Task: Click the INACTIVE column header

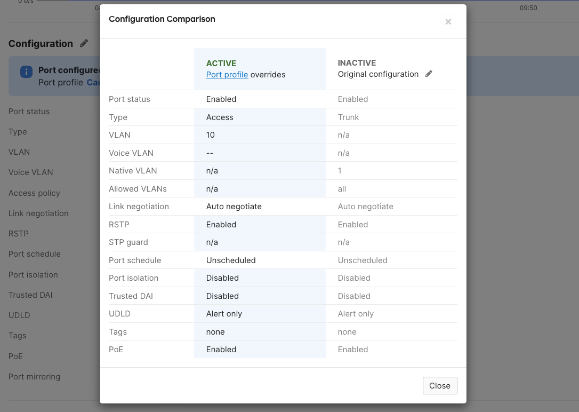Action: point(357,62)
